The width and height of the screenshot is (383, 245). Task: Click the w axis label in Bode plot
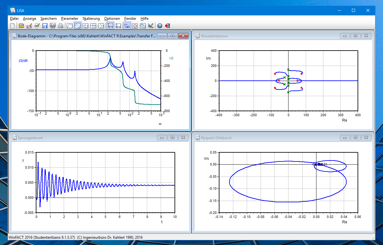click(160, 124)
